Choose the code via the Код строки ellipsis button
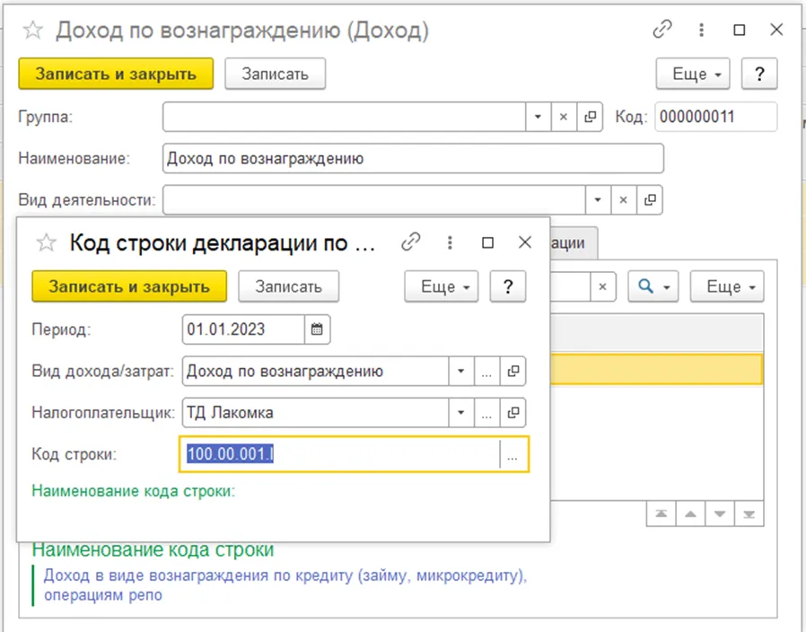This screenshot has width=806, height=632. [x=513, y=454]
